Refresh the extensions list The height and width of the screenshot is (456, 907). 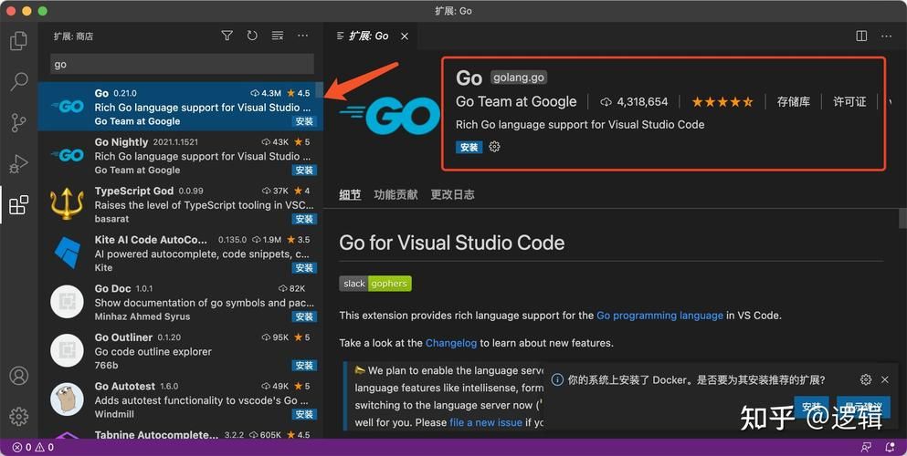252,36
